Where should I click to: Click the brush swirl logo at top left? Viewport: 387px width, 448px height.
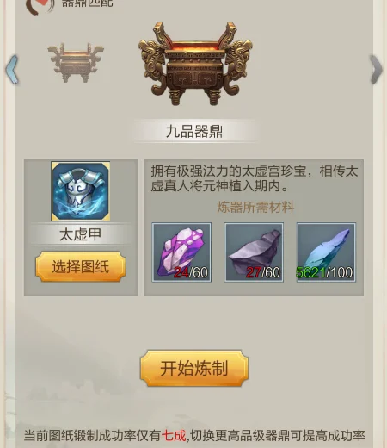pyautogui.click(x=40, y=7)
